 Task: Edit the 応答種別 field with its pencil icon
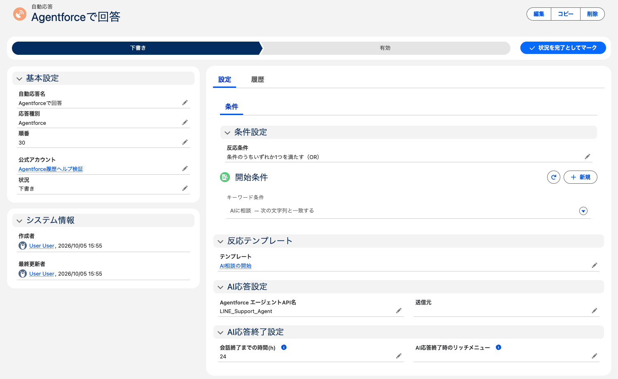point(185,122)
